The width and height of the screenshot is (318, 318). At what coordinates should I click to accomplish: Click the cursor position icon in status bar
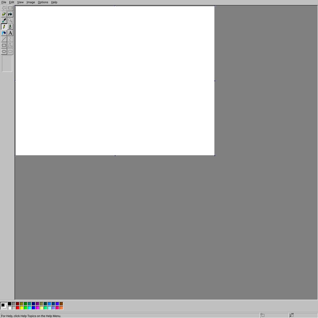pos(262,315)
